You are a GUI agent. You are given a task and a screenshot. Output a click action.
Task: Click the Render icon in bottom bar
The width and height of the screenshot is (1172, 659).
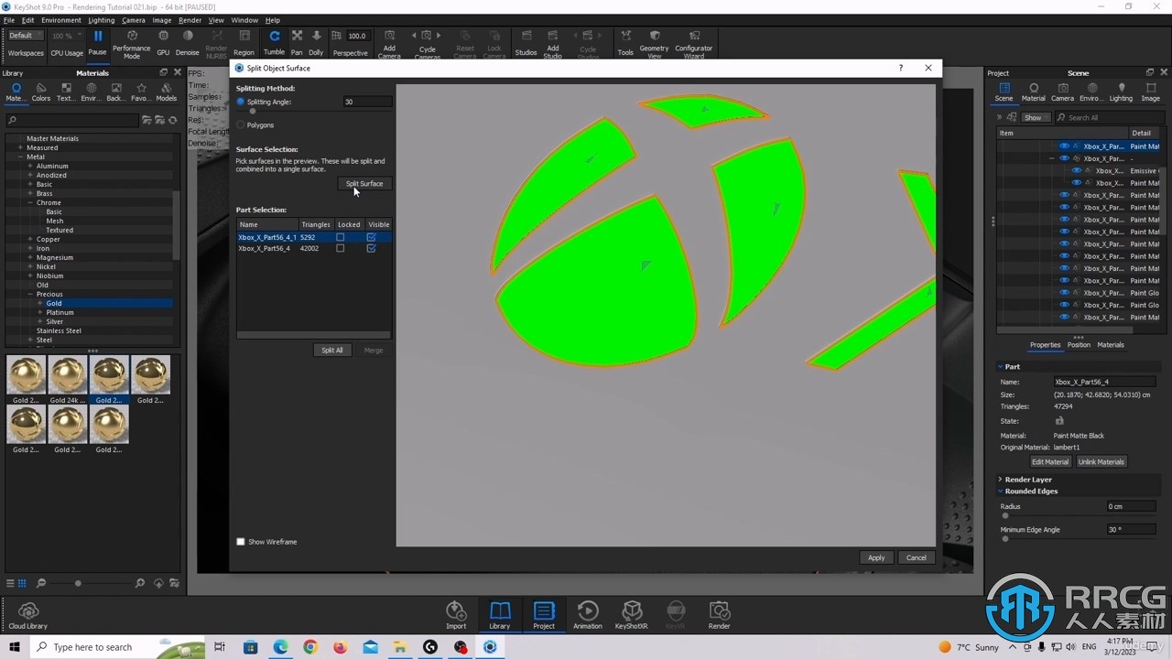719,615
